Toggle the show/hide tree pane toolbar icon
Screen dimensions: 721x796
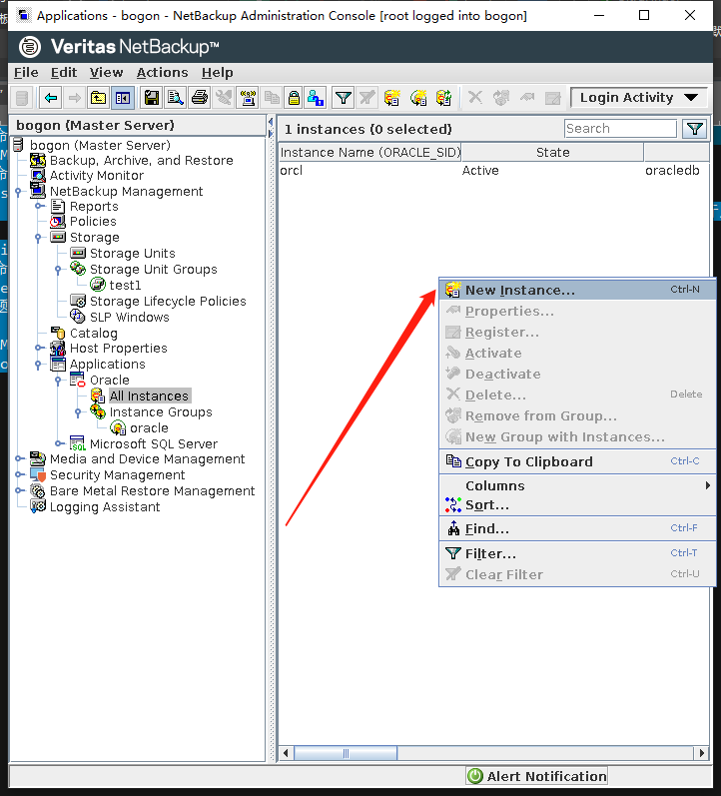point(123,98)
